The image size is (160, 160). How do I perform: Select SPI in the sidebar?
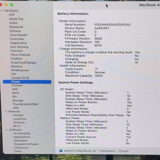pos(14,97)
